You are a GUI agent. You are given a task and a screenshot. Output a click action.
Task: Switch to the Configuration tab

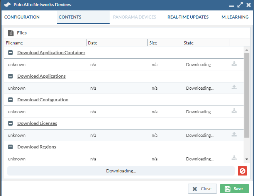point(22,17)
